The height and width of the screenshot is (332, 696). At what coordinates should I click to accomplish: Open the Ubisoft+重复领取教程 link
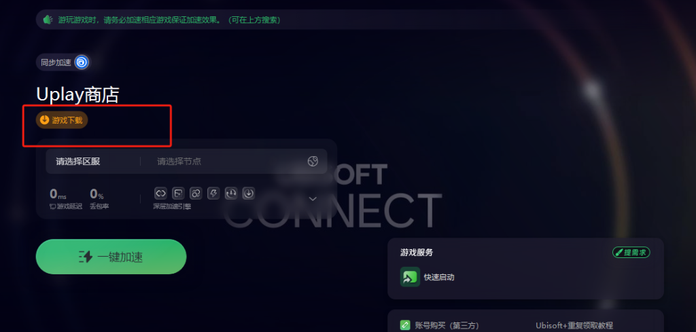(x=574, y=325)
